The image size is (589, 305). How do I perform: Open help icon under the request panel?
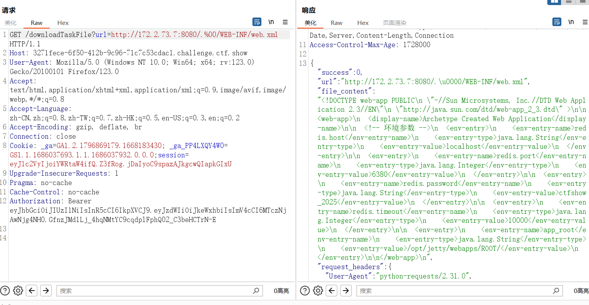(x=5, y=291)
